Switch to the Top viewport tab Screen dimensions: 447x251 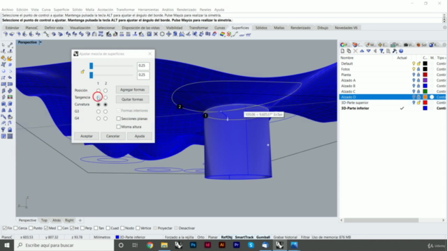coord(44,220)
